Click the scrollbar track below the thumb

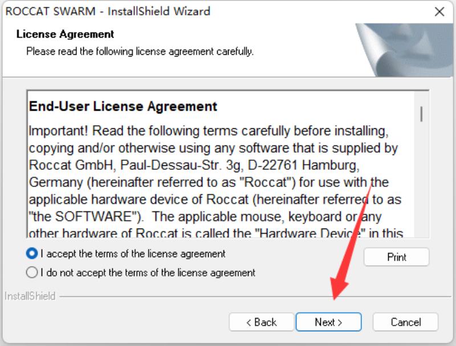[x=421, y=180]
